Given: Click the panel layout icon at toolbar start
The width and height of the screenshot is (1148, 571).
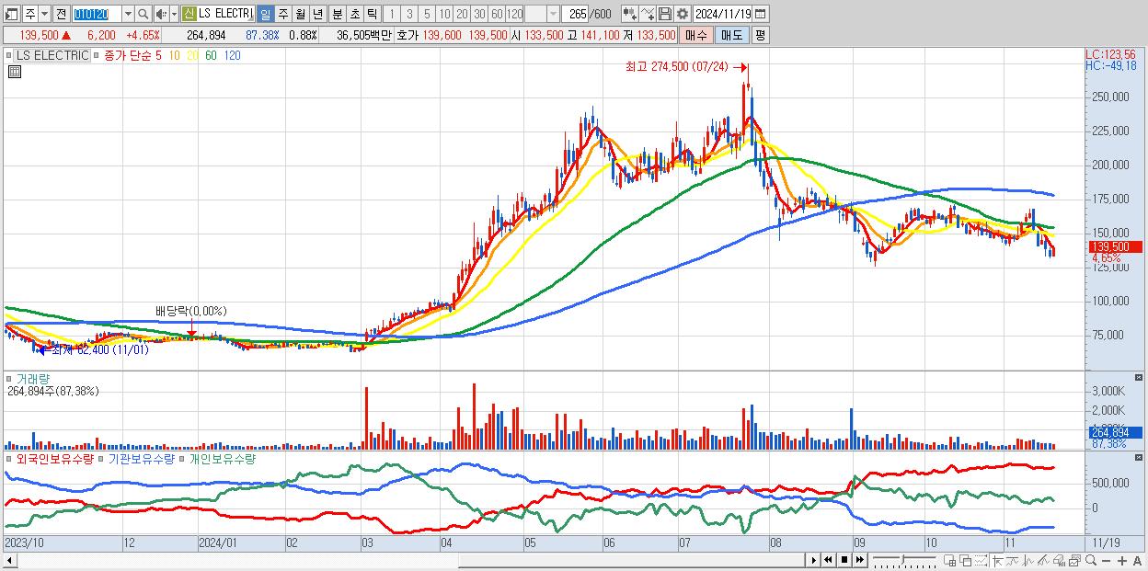Looking at the screenshot, I should point(11,14).
